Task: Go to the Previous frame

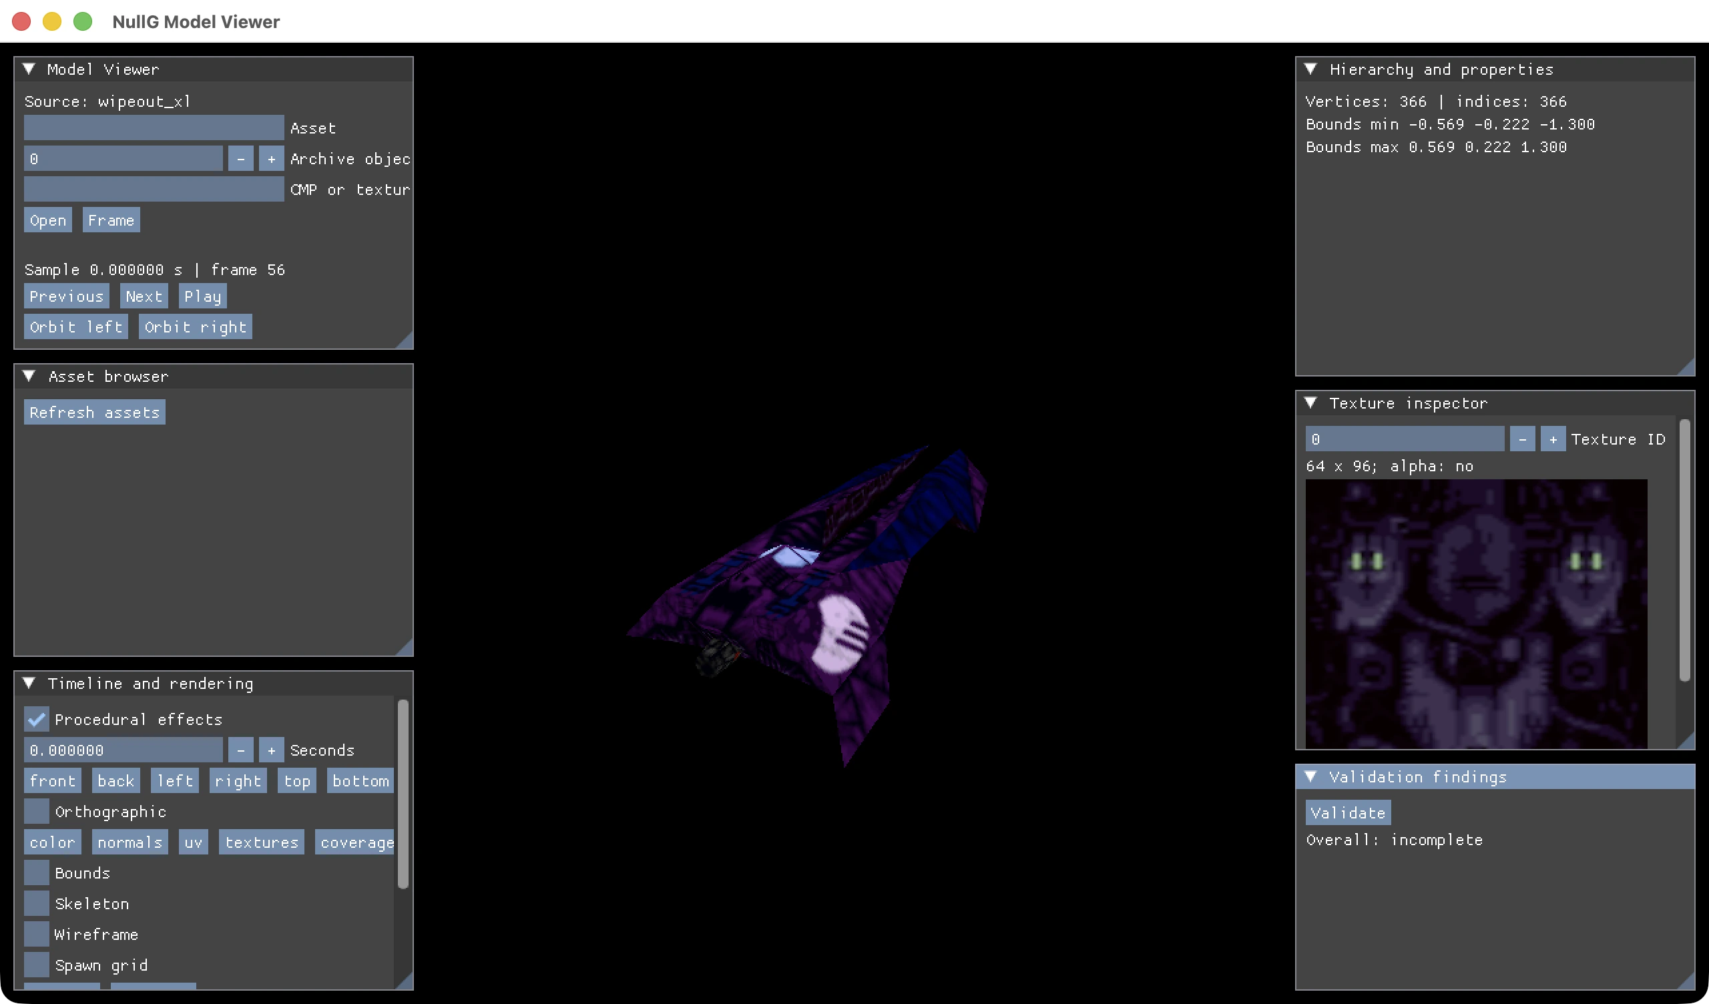Action: click(67, 296)
